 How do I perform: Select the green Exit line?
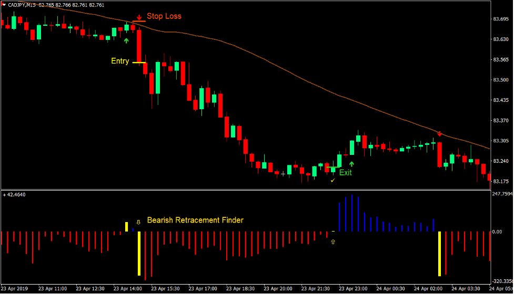(333, 167)
